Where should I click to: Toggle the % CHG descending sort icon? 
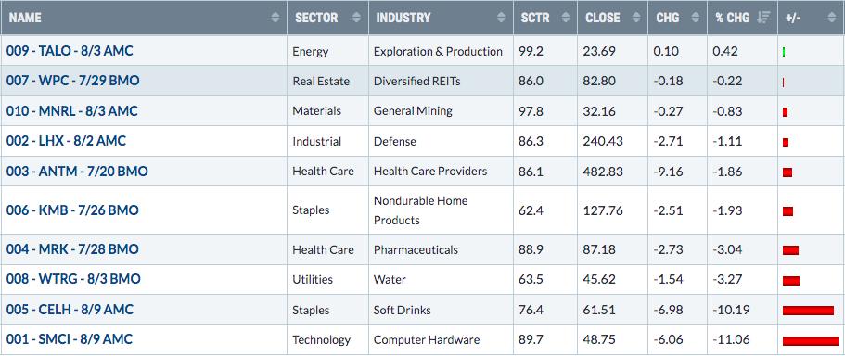(763, 18)
